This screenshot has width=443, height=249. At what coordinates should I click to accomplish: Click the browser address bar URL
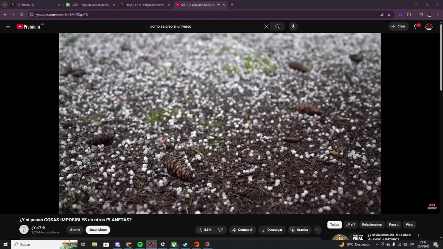tap(62, 15)
